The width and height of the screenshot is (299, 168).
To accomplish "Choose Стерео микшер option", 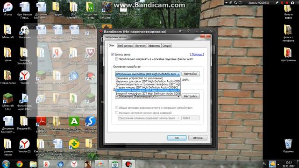I will (148, 87).
